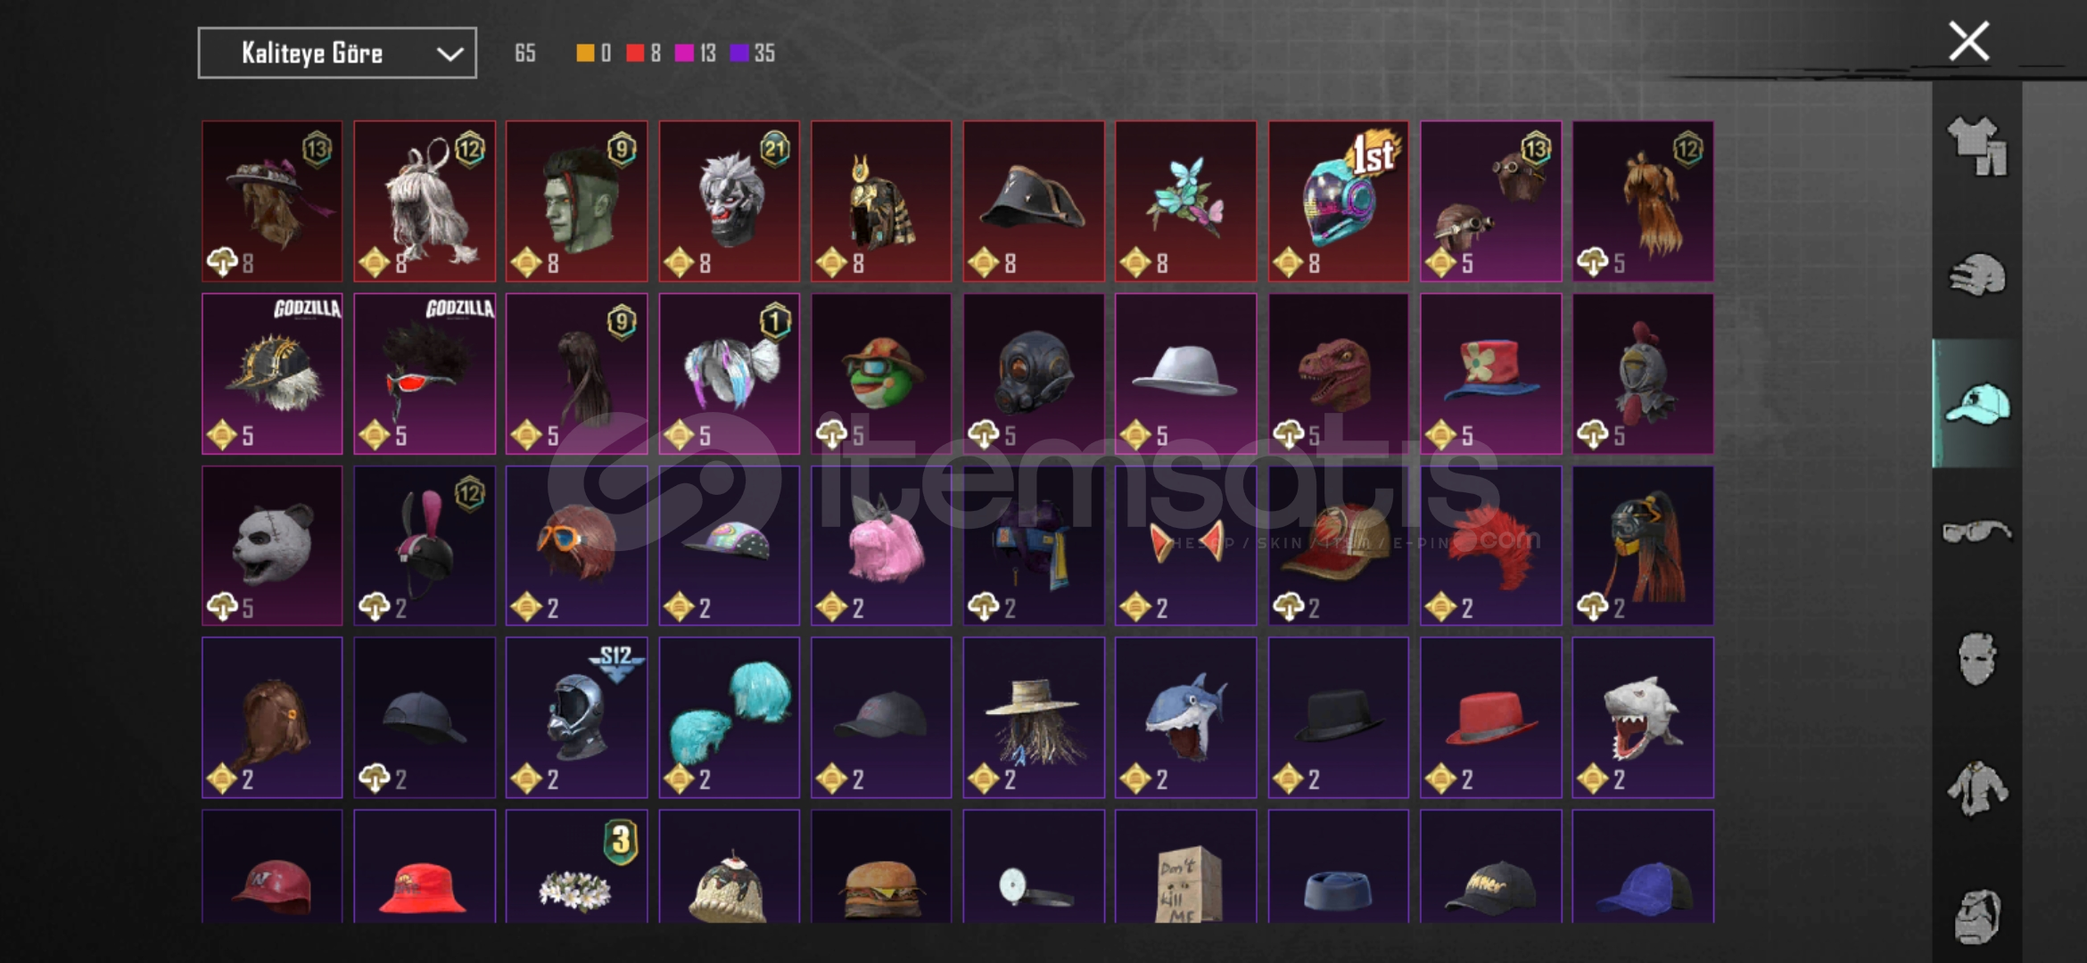Select the Godzilla spiked cap item
The height and width of the screenshot is (963, 2087).
tap(272, 374)
